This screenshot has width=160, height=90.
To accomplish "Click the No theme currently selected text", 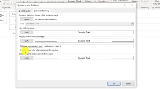I will pyautogui.click(x=46, y=19).
